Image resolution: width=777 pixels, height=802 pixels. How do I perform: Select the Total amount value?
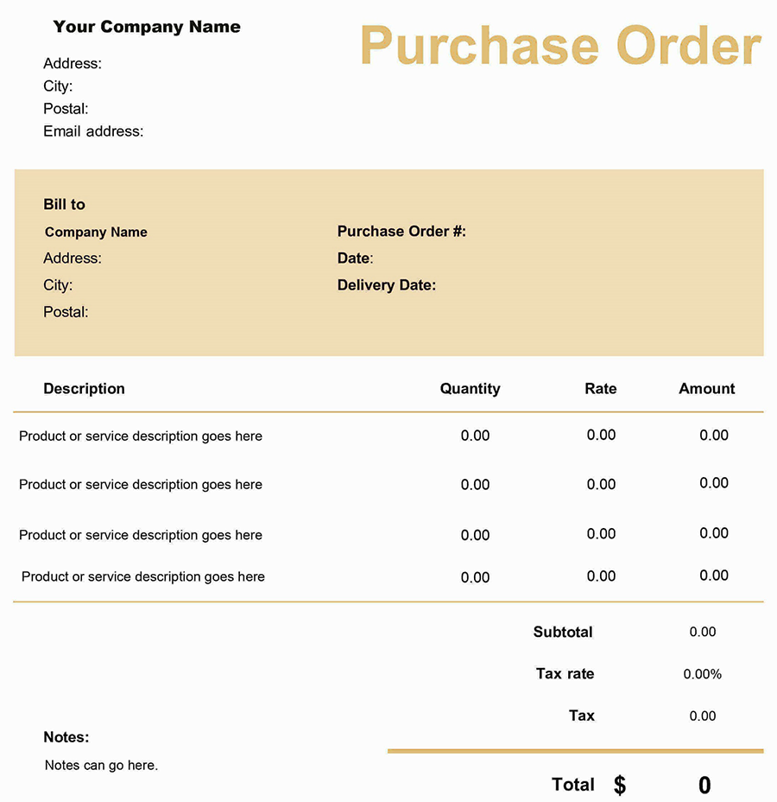(704, 785)
